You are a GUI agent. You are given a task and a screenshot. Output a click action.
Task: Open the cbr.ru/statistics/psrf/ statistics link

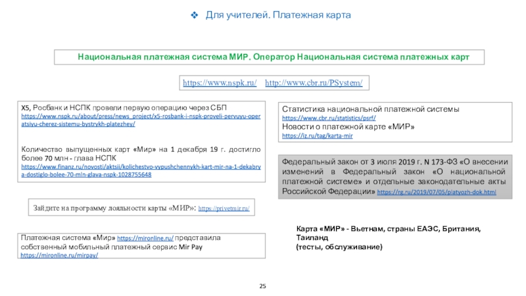[329, 118]
